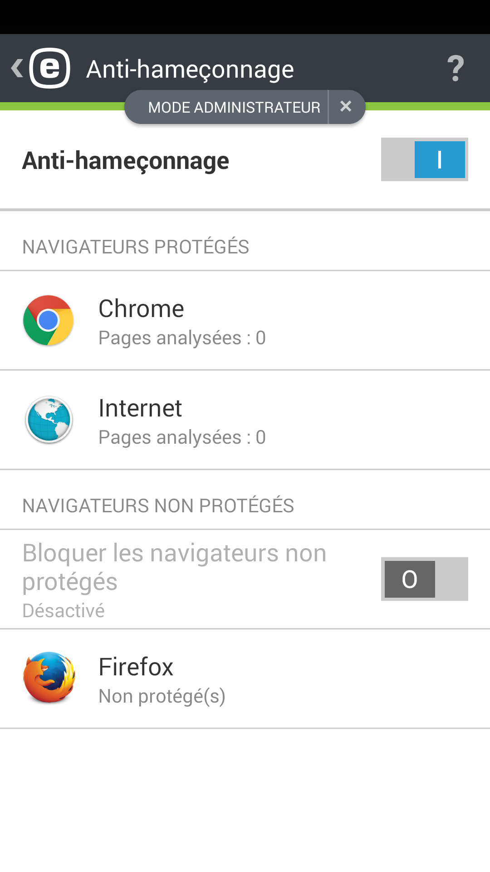Screen dimensions: 490x872
Task: Tap the Internet globe icon
Action: click(x=49, y=420)
